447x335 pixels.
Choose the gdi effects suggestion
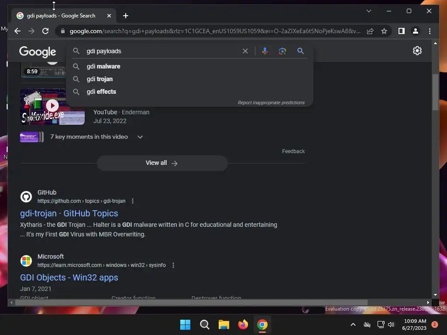point(189,92)
